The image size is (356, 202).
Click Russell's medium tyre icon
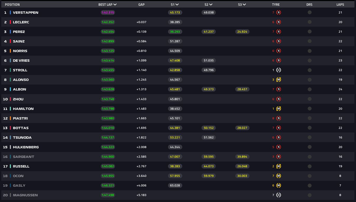[279, 166]
